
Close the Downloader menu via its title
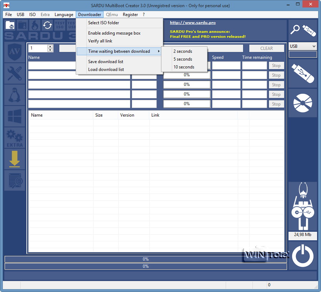pyautogui.click(x=90, y=15)
